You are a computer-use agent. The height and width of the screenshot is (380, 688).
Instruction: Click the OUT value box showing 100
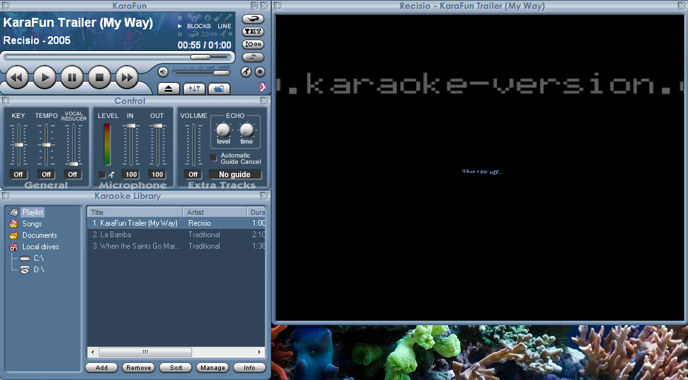(x=158, y=175)
